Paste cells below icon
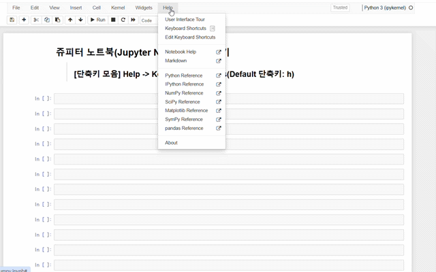Viewport: 436px width, 272px height. [57, 20]
